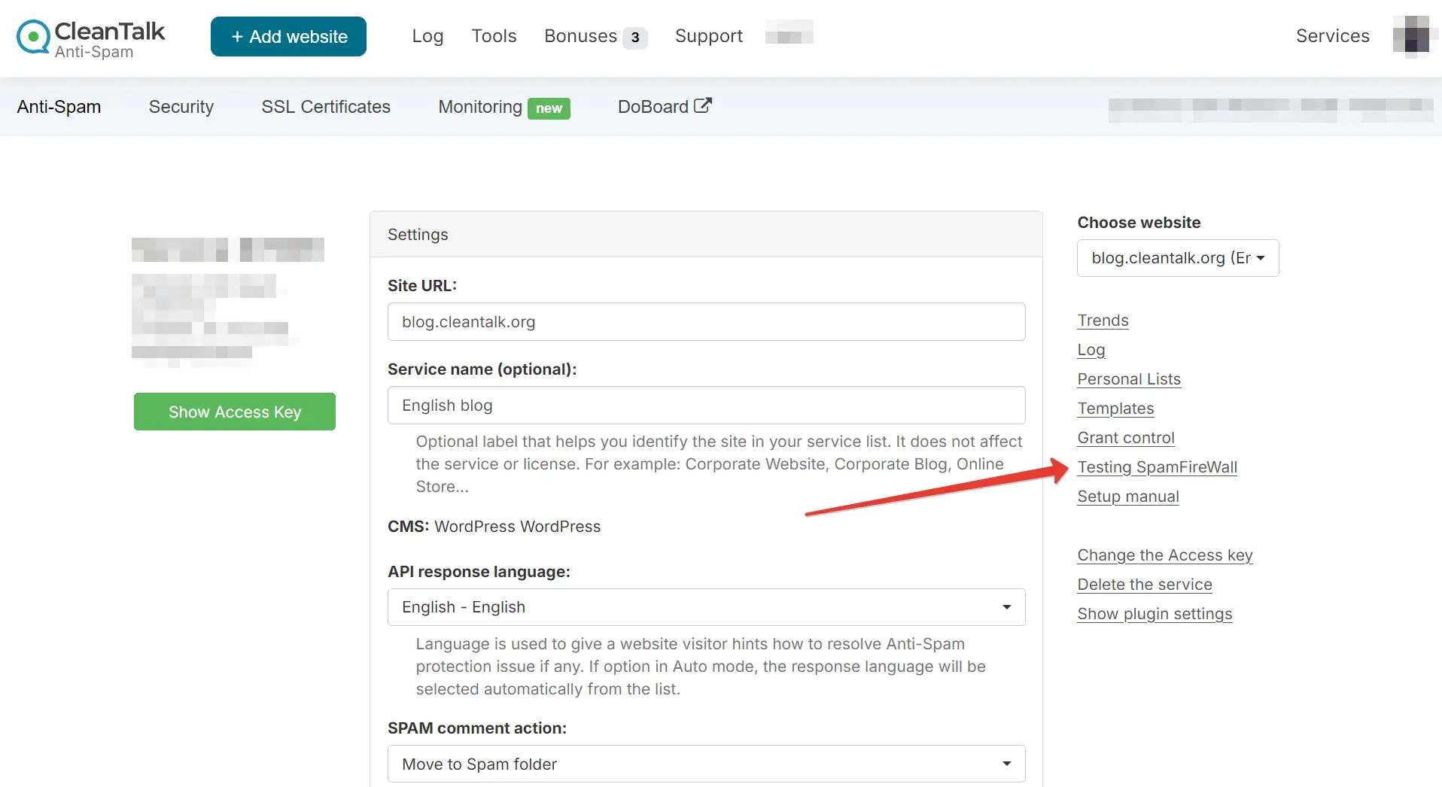Viewport: 1442px width, 787px height.
Task: Open the Setup manual link
Action: pyautogui.click(x=1127, y=497)
